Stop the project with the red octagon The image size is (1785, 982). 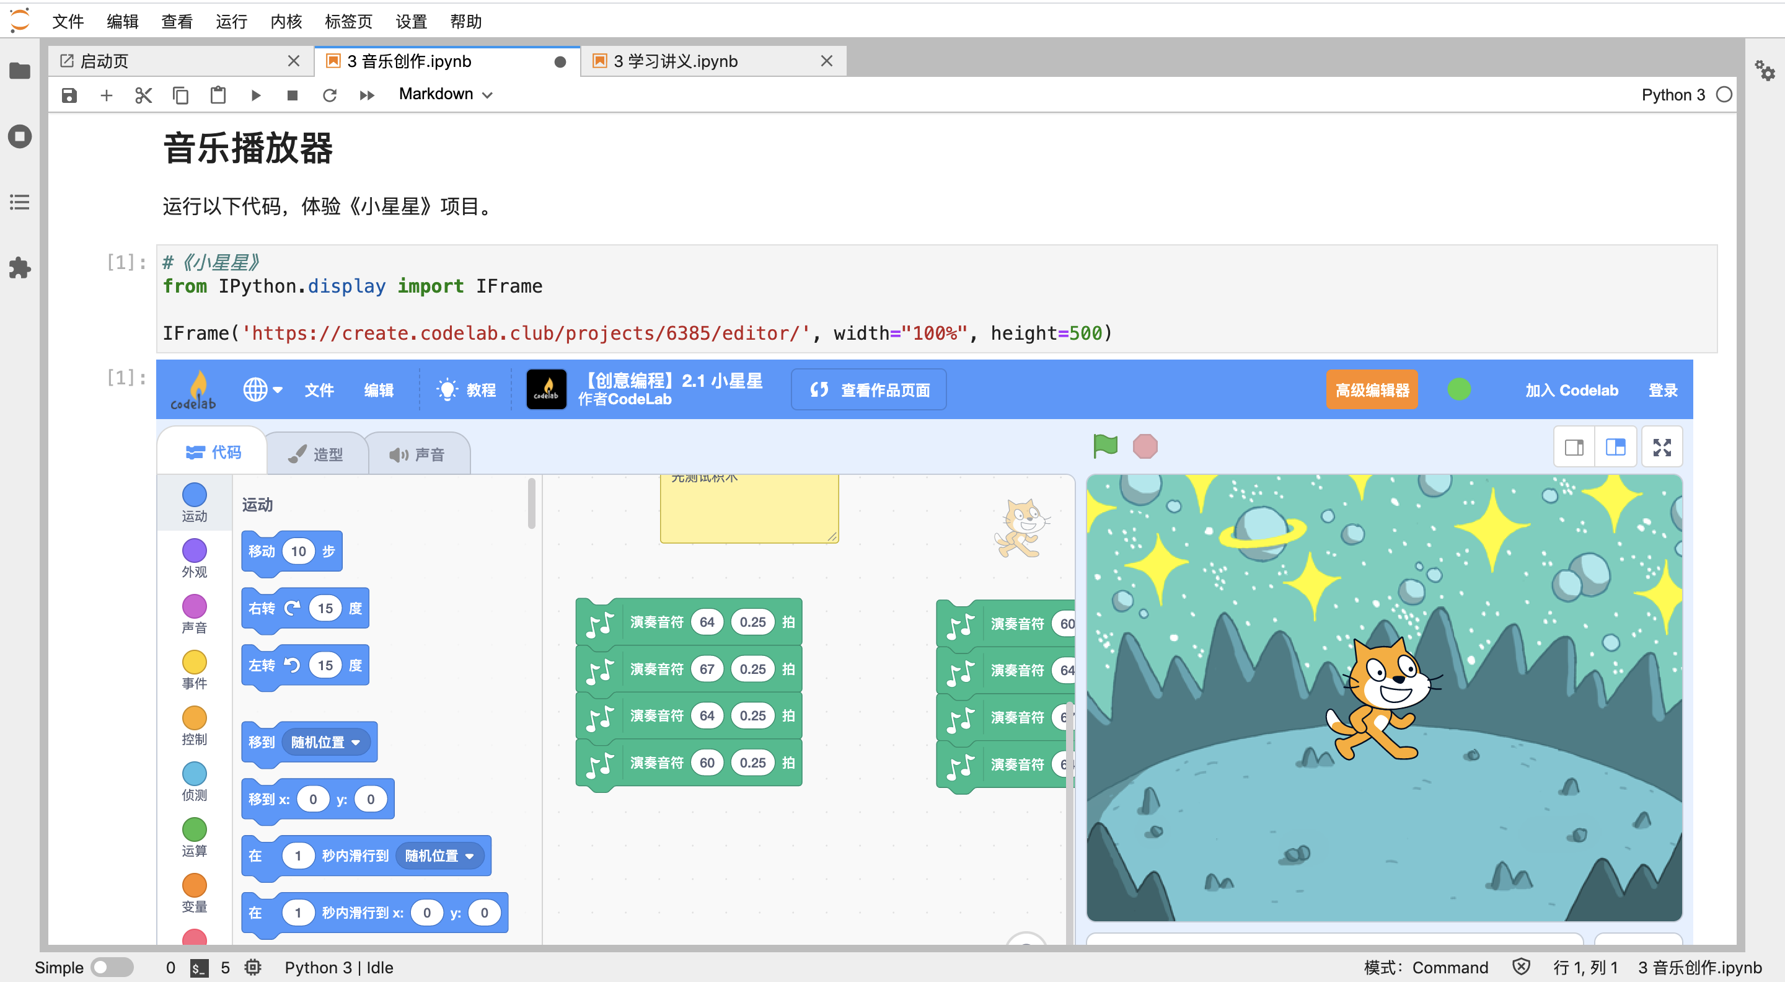click(x=1145, y=446)
